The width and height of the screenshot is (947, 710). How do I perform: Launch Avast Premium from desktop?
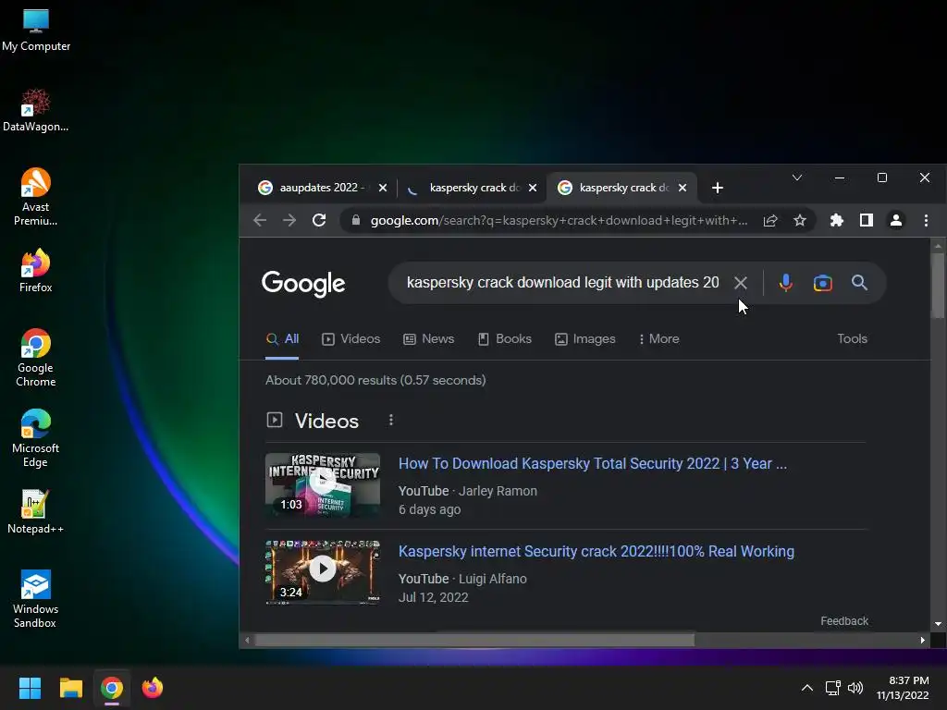pyautogui.click(x=36, y=198)
